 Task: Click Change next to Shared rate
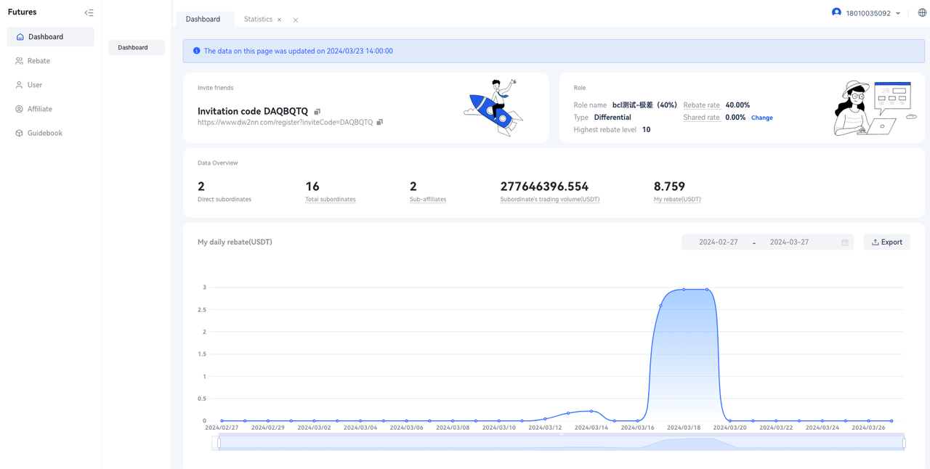pos(761,118)
